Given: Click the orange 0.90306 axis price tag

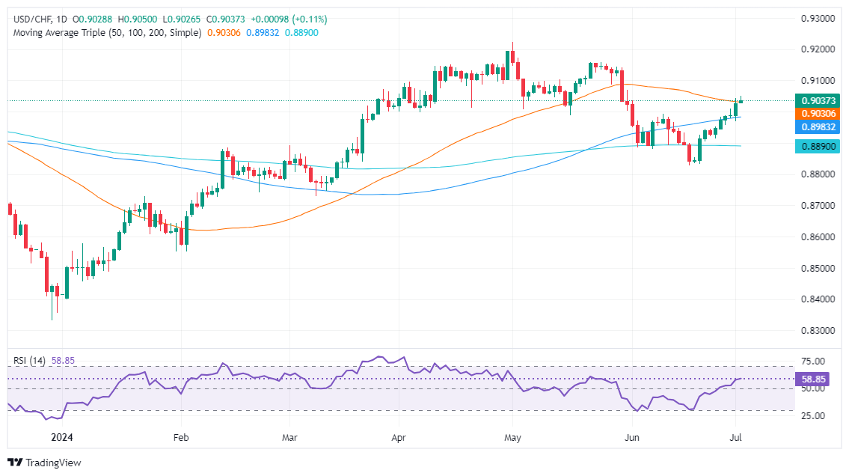Looking at the screenshot, I should (x=818, y=114).
